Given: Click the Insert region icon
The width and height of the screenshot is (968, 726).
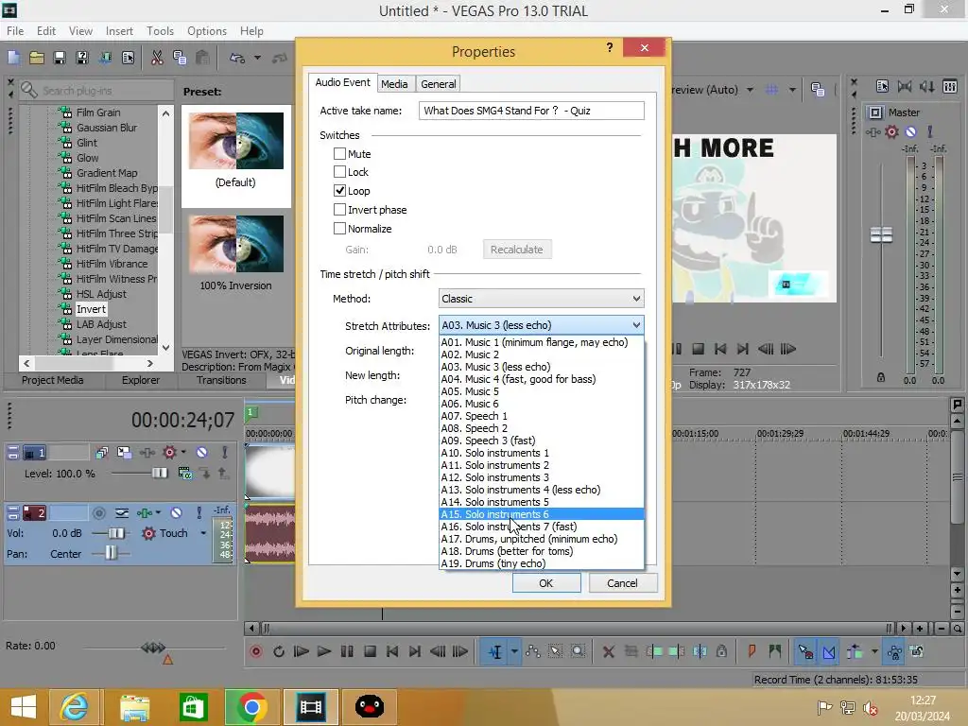Looking at the screenshot, I should tap(775, 651).
